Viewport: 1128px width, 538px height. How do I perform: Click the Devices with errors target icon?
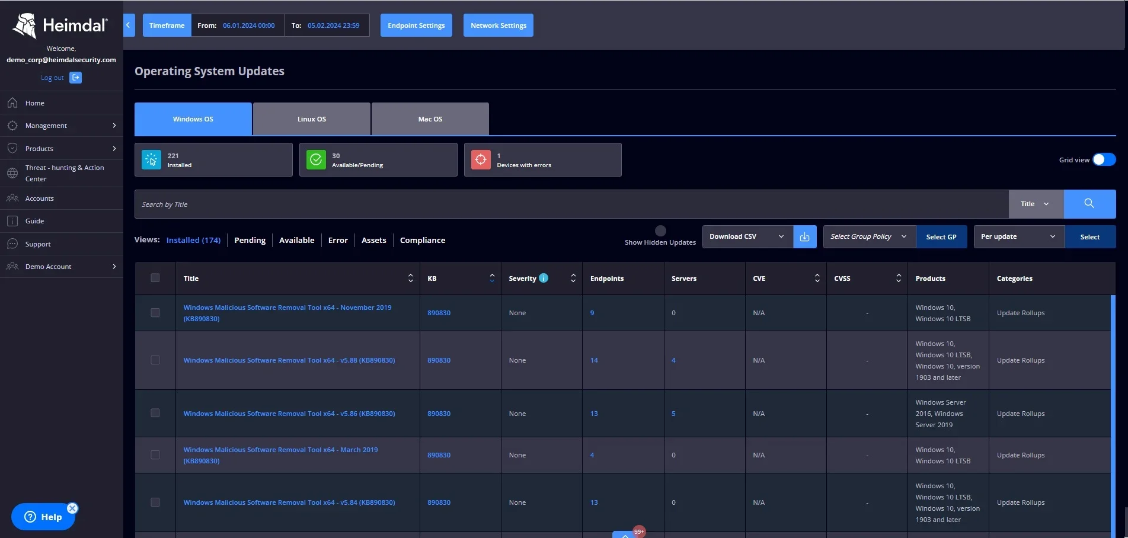point(481,159)
